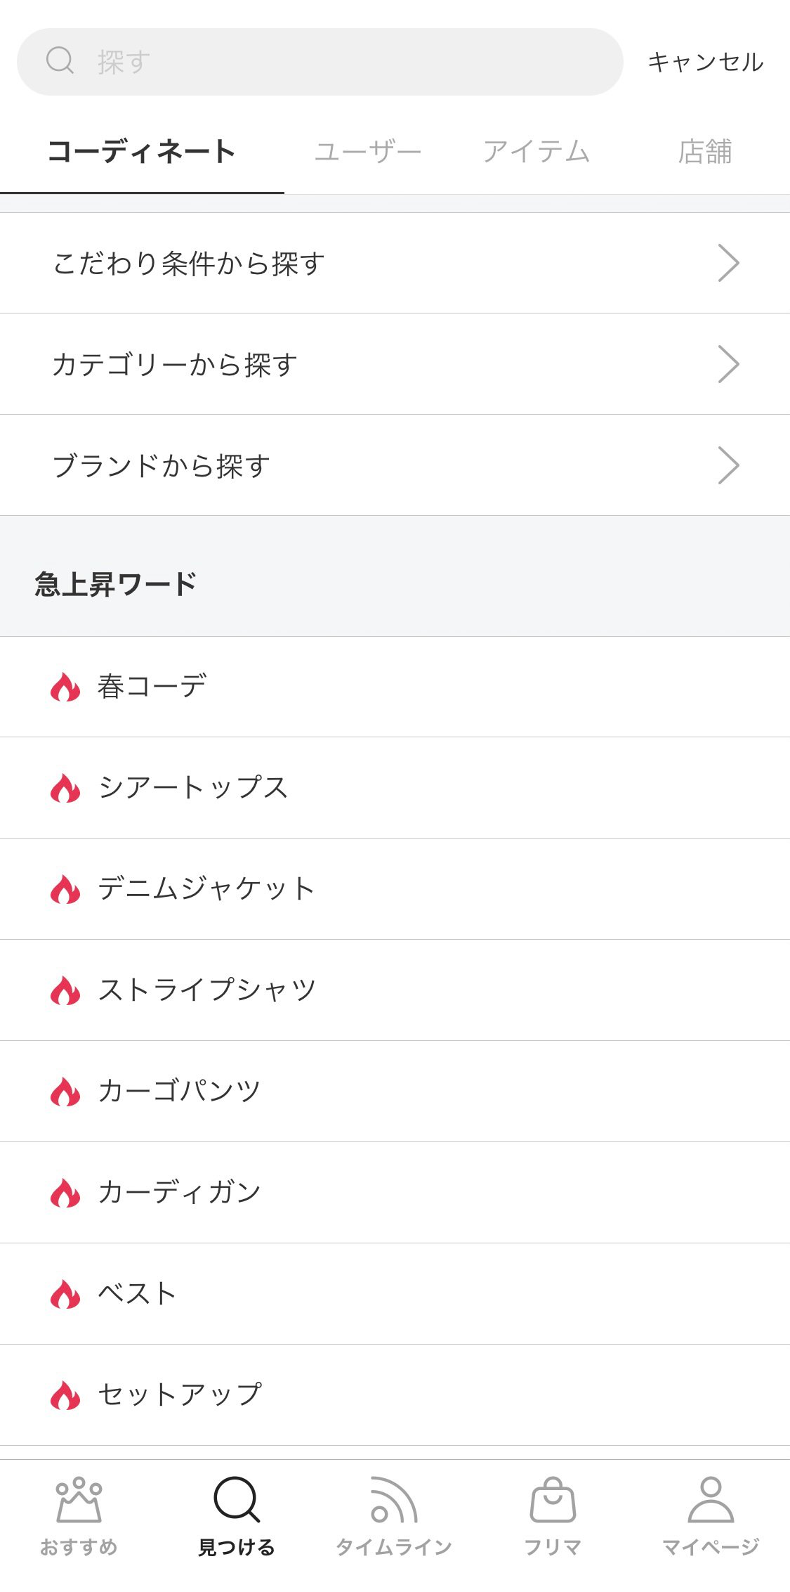The image size is (790, 1592).
Task: Choose trending word デニムジャケット
Action: tap(206, 888)
